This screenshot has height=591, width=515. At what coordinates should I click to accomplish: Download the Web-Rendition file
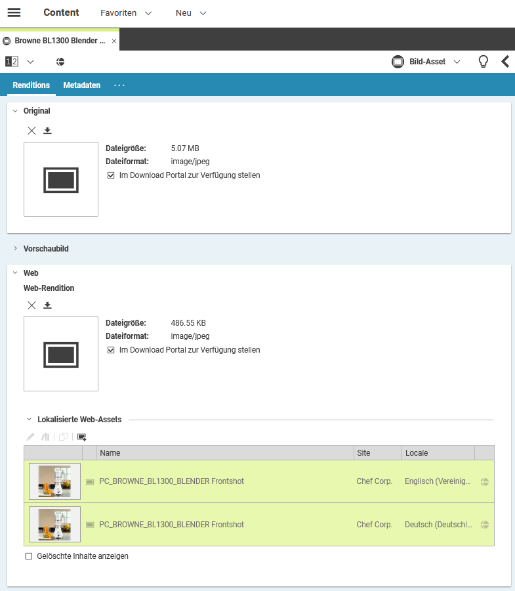tap(47, 305)
